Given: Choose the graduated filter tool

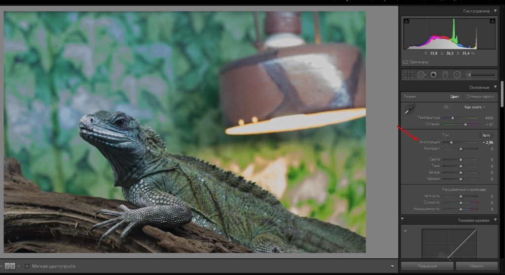Looking at the screenshot, I should 445,75.
